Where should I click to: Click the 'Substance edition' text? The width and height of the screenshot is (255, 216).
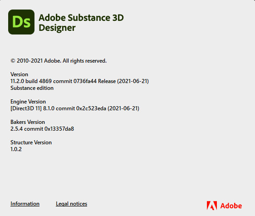pos(32,88)
